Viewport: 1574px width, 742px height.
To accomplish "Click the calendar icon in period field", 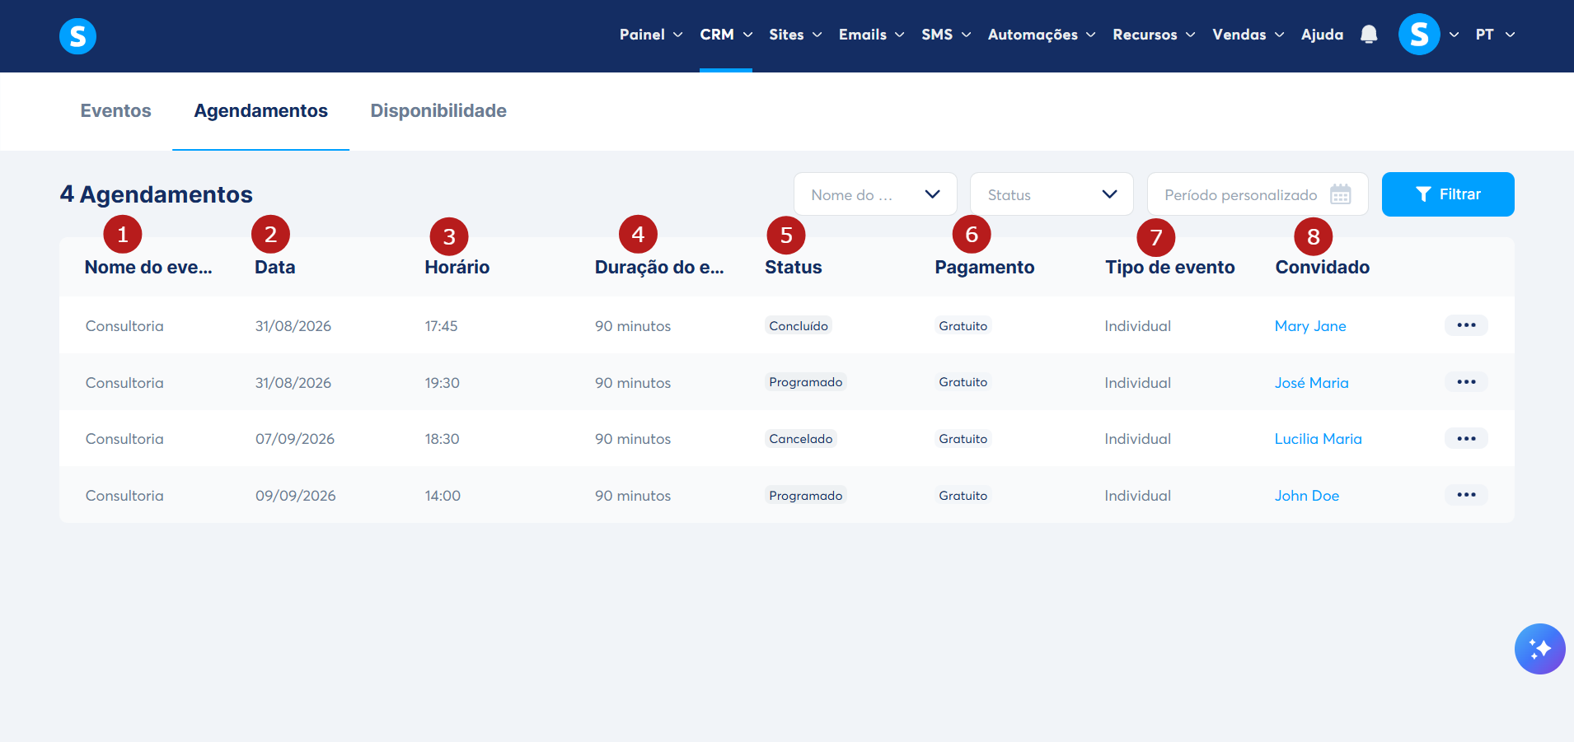I will [1341, 194].
